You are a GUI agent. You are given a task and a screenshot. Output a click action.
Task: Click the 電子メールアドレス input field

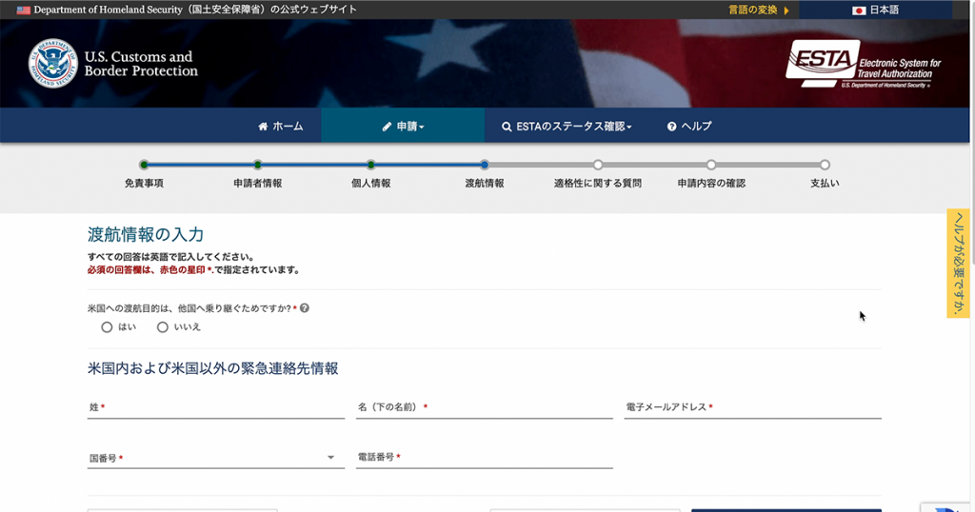(752, 408)
